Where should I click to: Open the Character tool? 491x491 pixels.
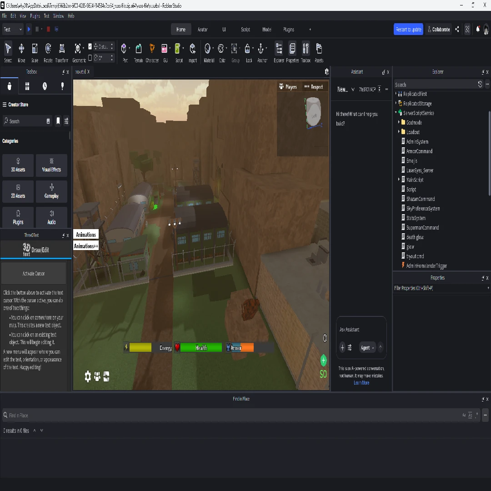tap(152, 52)
